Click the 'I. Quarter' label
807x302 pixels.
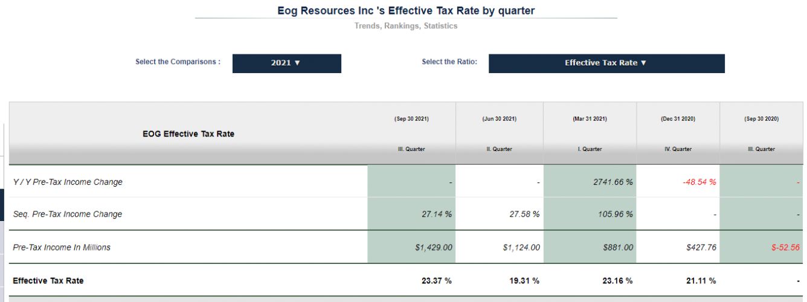[x=590, y=149]
